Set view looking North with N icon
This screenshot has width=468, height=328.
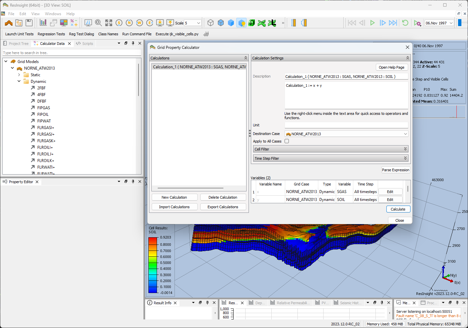pos(129,23)
